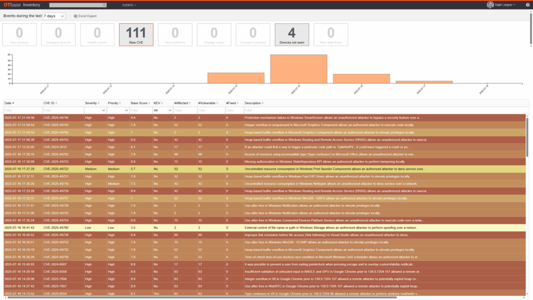The width and height of the screenshot is (533, 300).
Task: Click the Description column sort icon
Action: pos(263,103)
